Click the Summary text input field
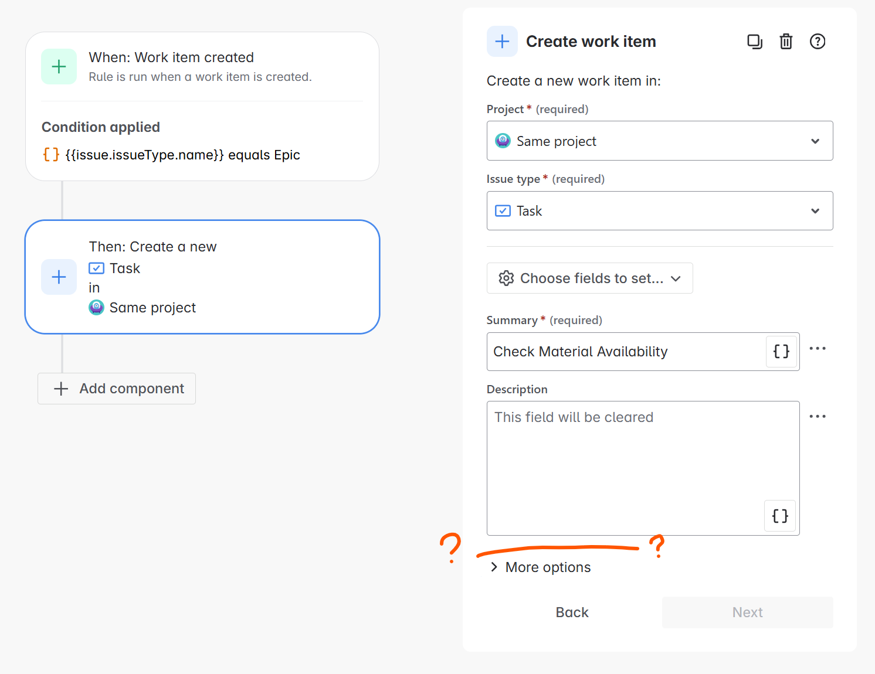The image size is (875, 674). point(626,352)
